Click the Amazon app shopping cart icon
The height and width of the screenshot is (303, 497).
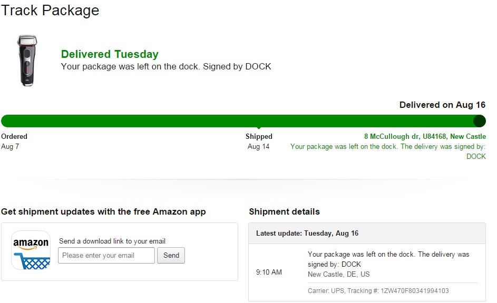[31, 250]
